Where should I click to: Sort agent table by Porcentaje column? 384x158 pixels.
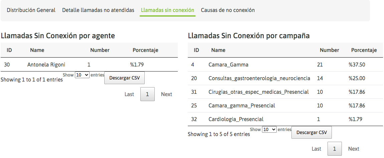pyautogui.click(x=145, y=51)
